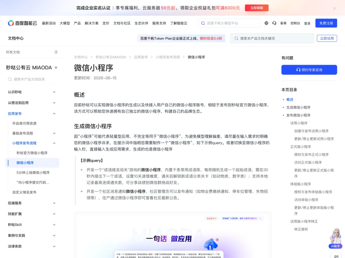Expand the 秒哒公有云 MIAODA product switcher arrow
The image size is (345, 258).
pos(56,68)
